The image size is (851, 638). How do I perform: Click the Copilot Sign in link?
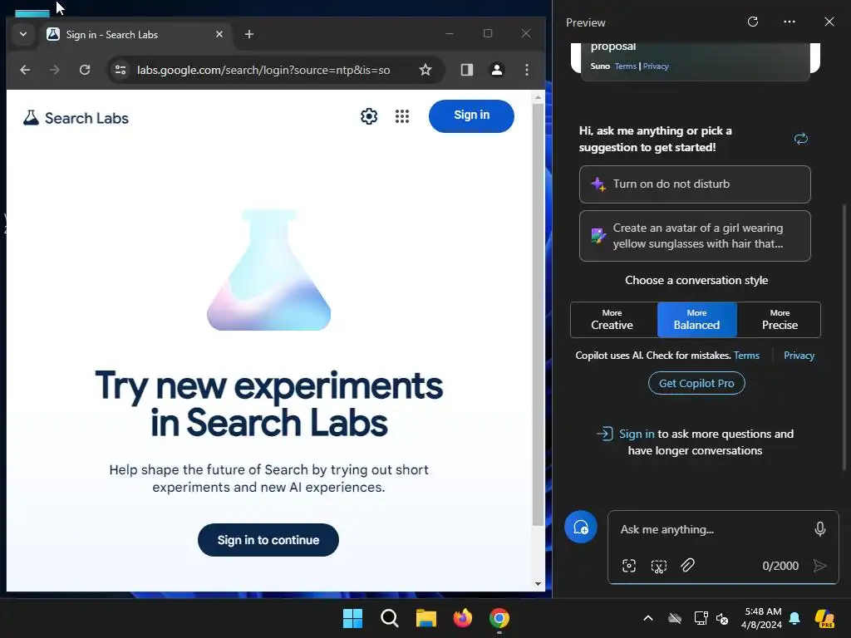tap(637, 434)
